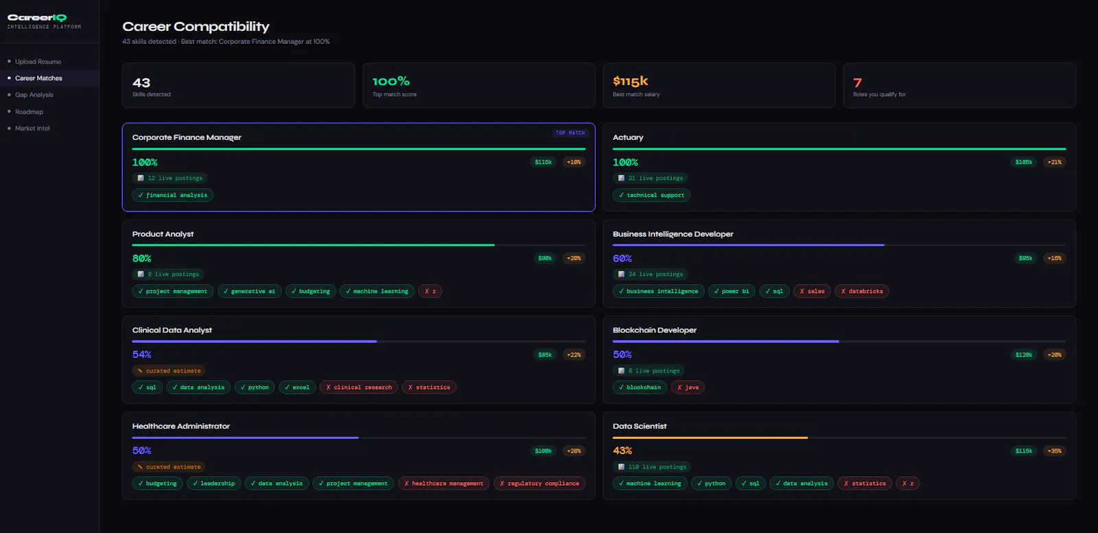Click the missing regulatory compliance tag

(539, 484)
